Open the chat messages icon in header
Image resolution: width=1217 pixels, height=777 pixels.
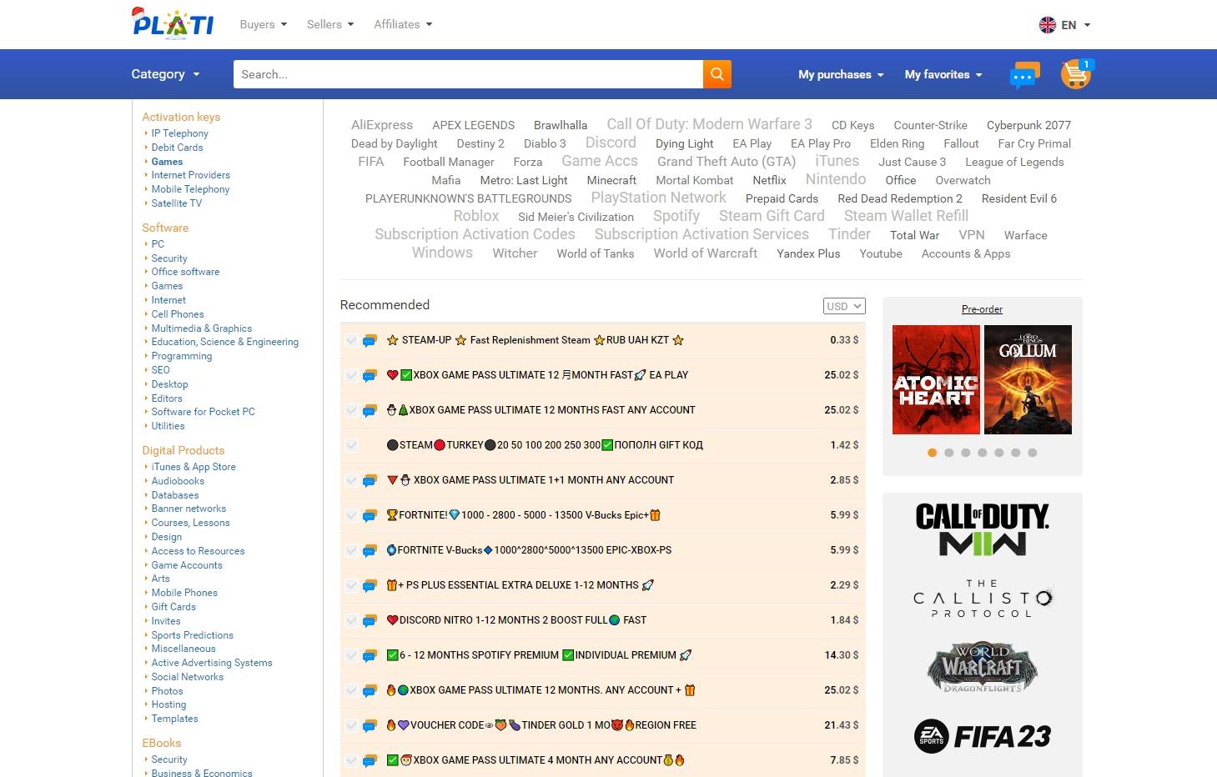click(x=1024, y=74)
